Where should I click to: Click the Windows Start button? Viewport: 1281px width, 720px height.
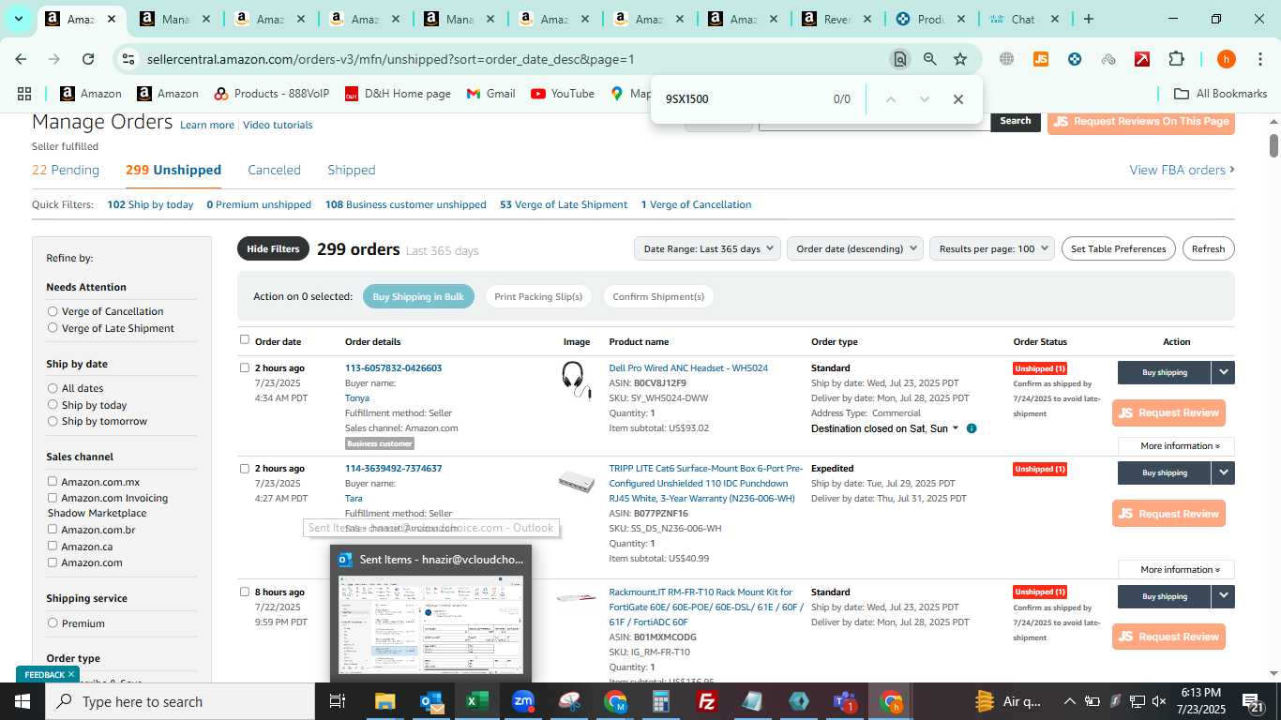(x=22, y=701)
